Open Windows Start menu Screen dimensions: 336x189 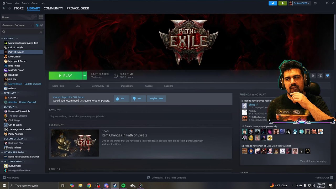[4, 186]
